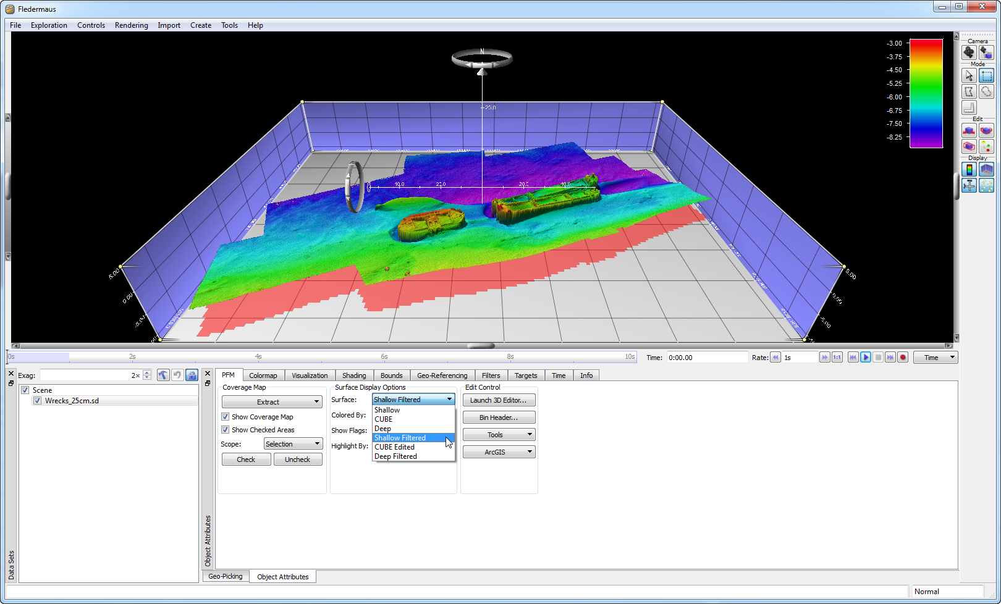Viewport: 1001px width, 604px height.
Task: Click the lock icon beside Exag field
Action: tap(192, 375)
